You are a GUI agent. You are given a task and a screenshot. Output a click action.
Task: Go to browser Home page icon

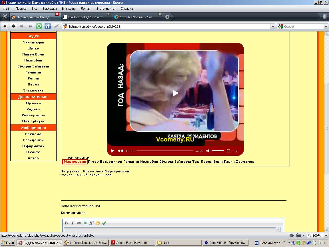point(48,26)
